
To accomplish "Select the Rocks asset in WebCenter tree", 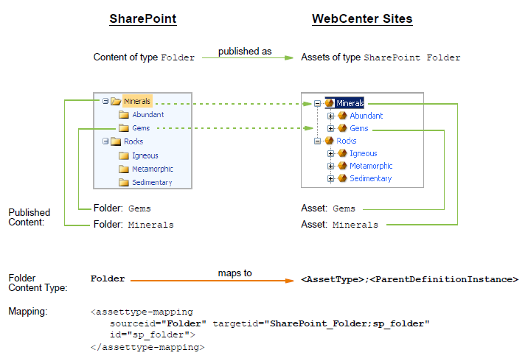I will [x=346, y=141].
